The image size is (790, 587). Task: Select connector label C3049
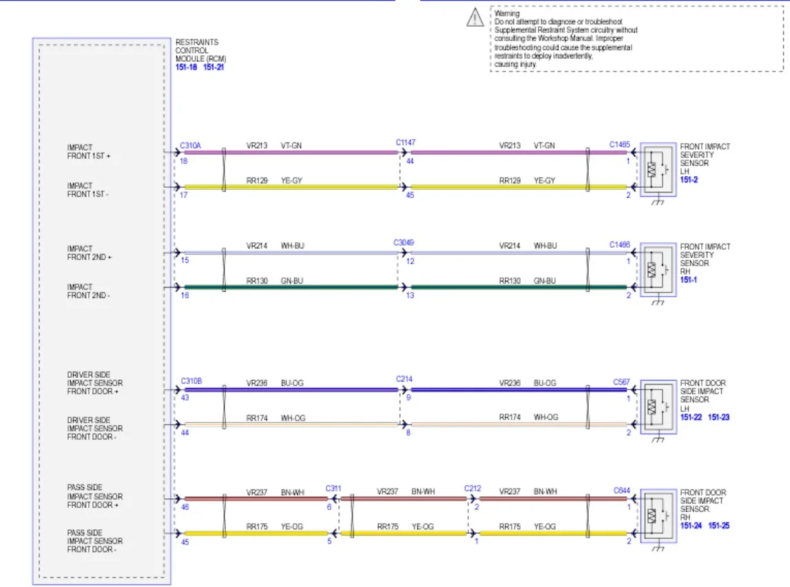[404, 243]
